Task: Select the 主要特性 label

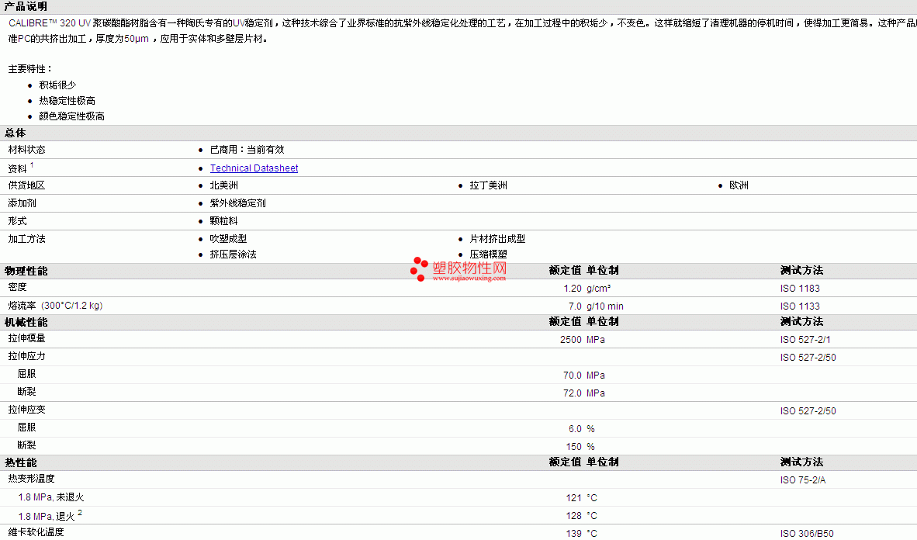Action: [29, 69]
